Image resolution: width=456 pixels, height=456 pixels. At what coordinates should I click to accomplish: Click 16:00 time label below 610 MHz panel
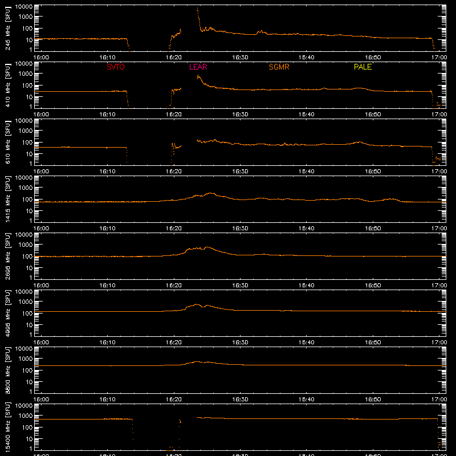pyautogui.click(x=41, y=172)
